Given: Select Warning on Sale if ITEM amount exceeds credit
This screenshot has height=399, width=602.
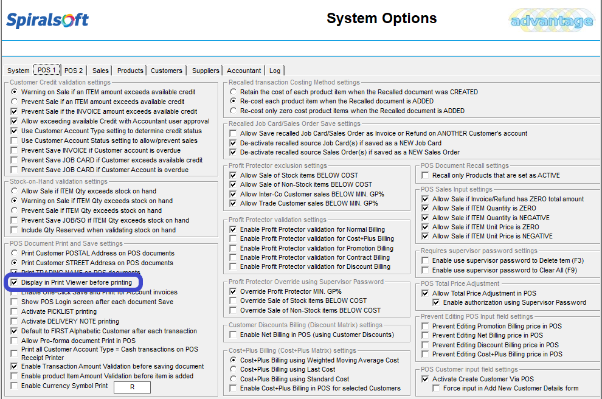Looking at the screenshot, I should tap(14, 92).
